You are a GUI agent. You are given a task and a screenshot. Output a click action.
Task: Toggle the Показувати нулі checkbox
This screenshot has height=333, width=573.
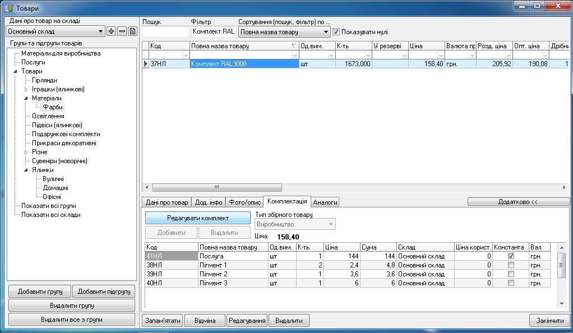tap(336, 32)
